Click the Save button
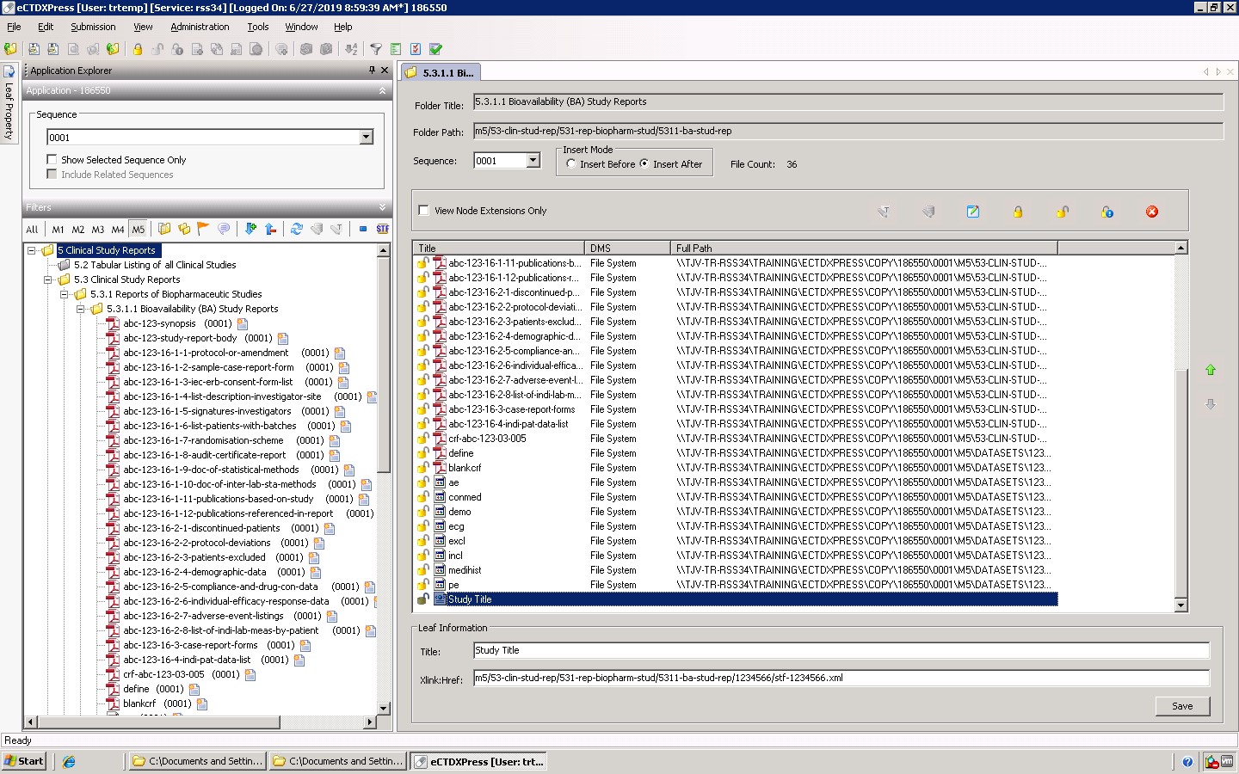This screenshot has height=774, width=1239. (1181, 706)
